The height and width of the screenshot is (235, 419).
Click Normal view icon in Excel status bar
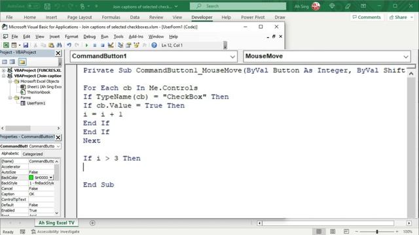319,231
